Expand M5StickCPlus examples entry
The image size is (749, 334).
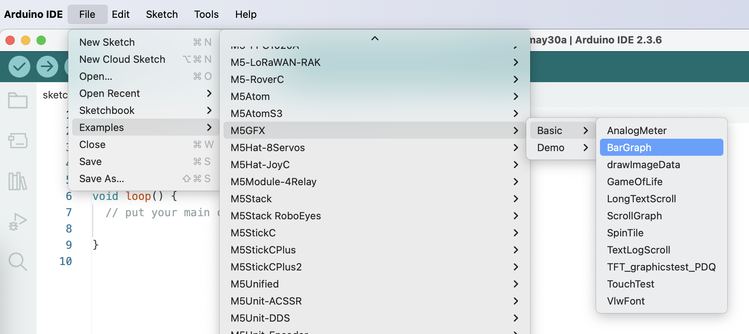[x=375, y=250]
